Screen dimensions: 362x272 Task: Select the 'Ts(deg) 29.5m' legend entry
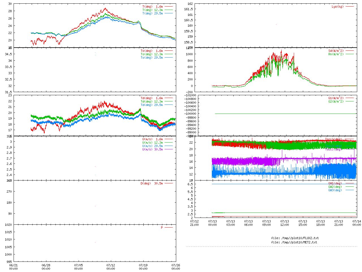[152, 58]
